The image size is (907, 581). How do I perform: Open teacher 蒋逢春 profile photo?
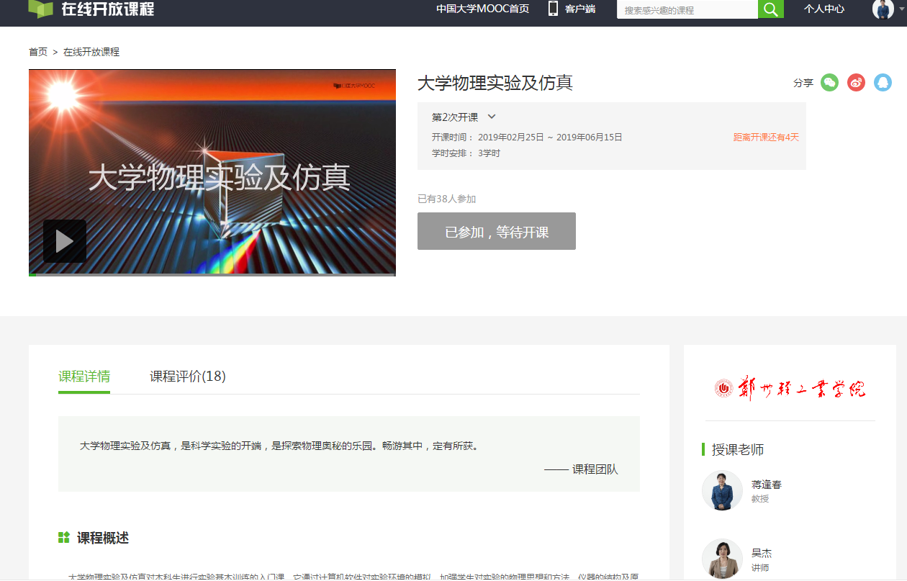[x=722, y=491]
